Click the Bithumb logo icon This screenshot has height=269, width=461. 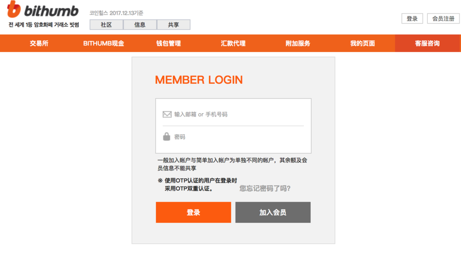point(14,9)
